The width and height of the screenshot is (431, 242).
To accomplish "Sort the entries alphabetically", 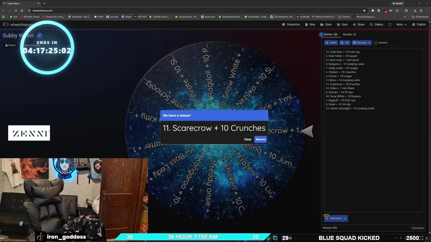I will point(344,43).
